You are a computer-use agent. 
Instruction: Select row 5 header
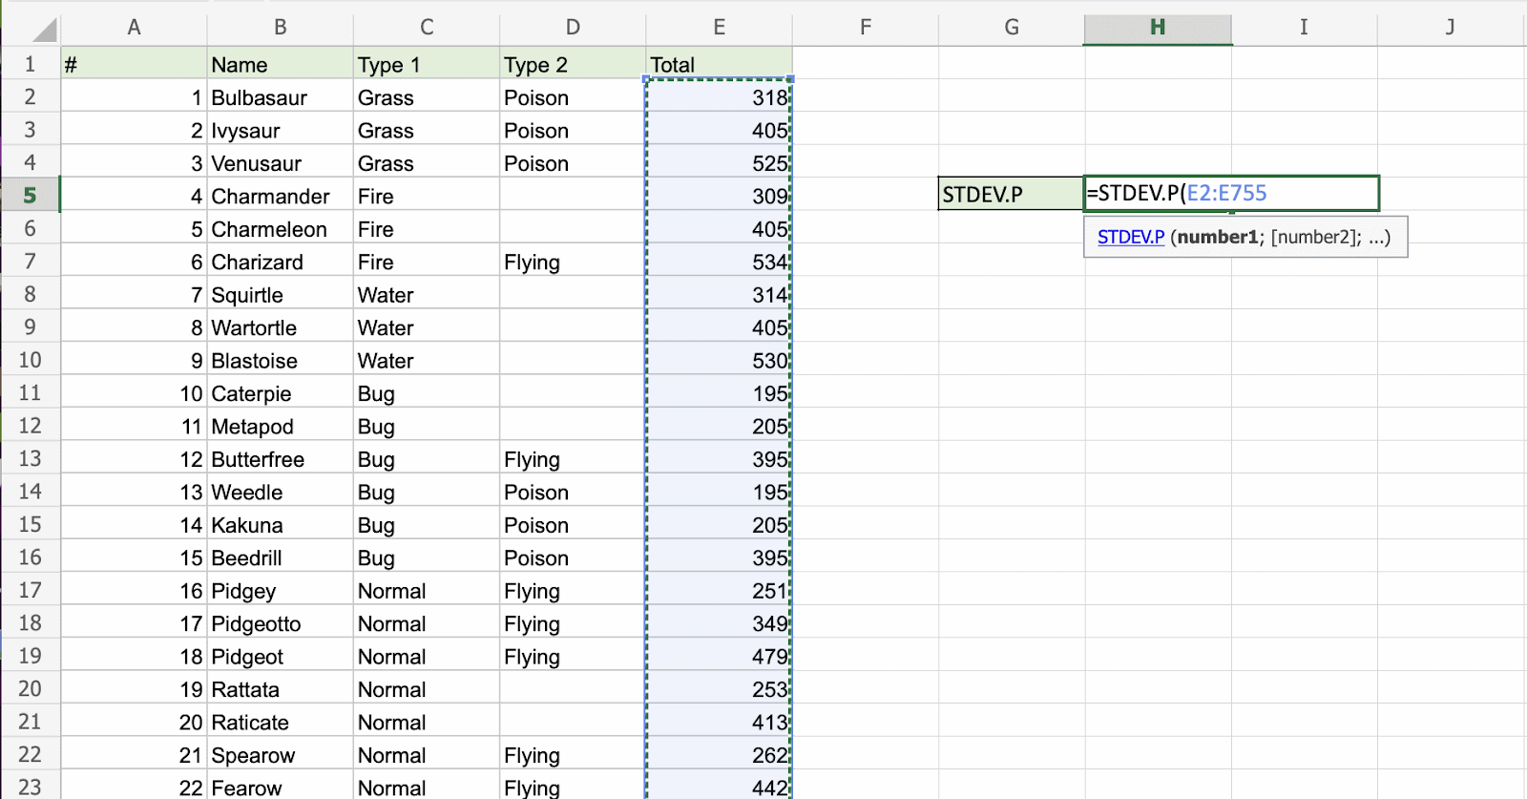[30, 196]
